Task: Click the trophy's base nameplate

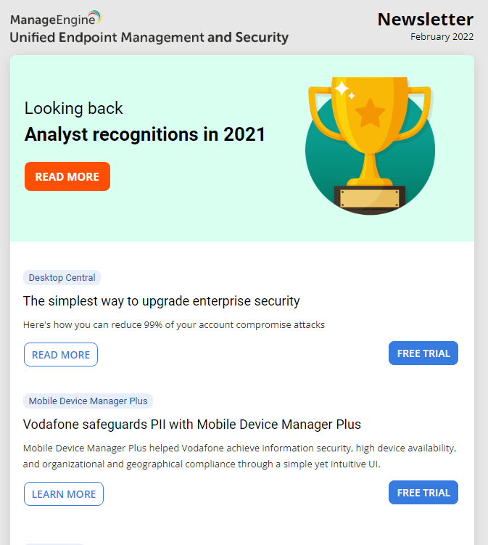Action: click(x=370, y=199)
